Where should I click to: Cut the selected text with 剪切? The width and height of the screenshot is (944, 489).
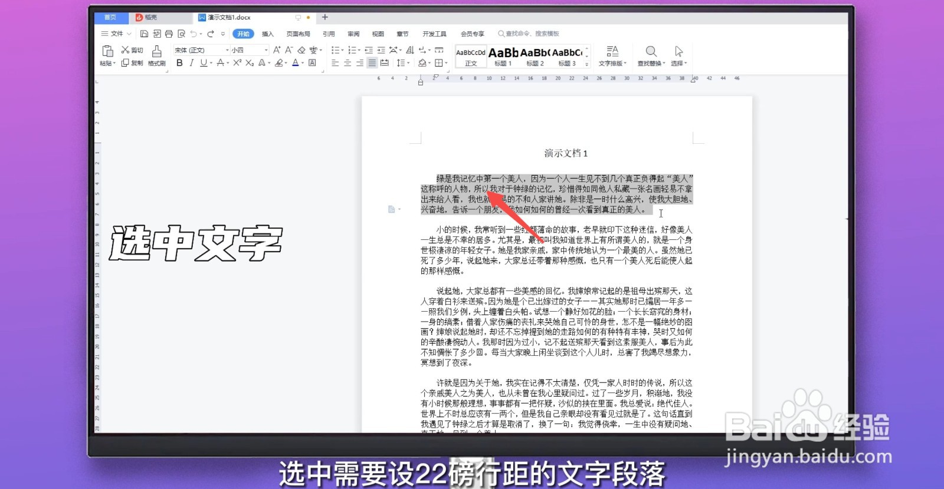(x=132, y=50)
